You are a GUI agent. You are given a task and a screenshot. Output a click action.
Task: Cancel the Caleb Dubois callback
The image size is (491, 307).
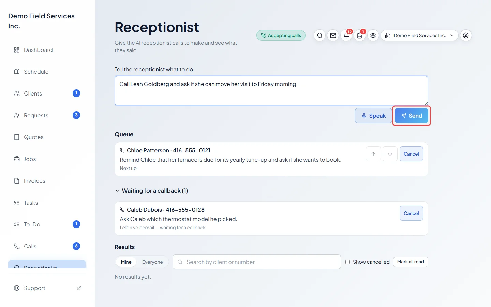click(x=411, y=213)
